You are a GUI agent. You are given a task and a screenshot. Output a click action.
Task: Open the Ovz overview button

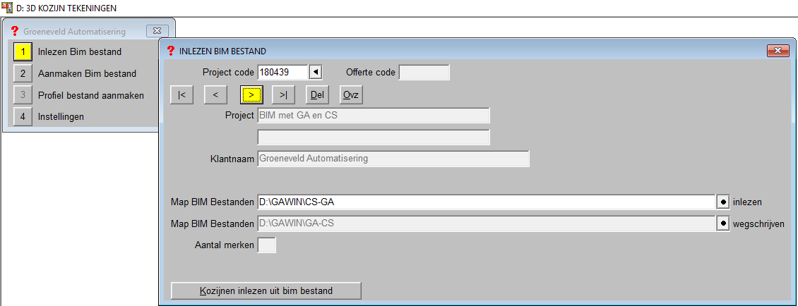pos(351,94)
